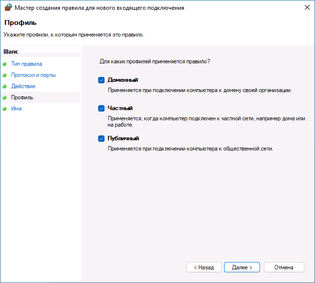Open the Тип правила step text link

[27, 64]
